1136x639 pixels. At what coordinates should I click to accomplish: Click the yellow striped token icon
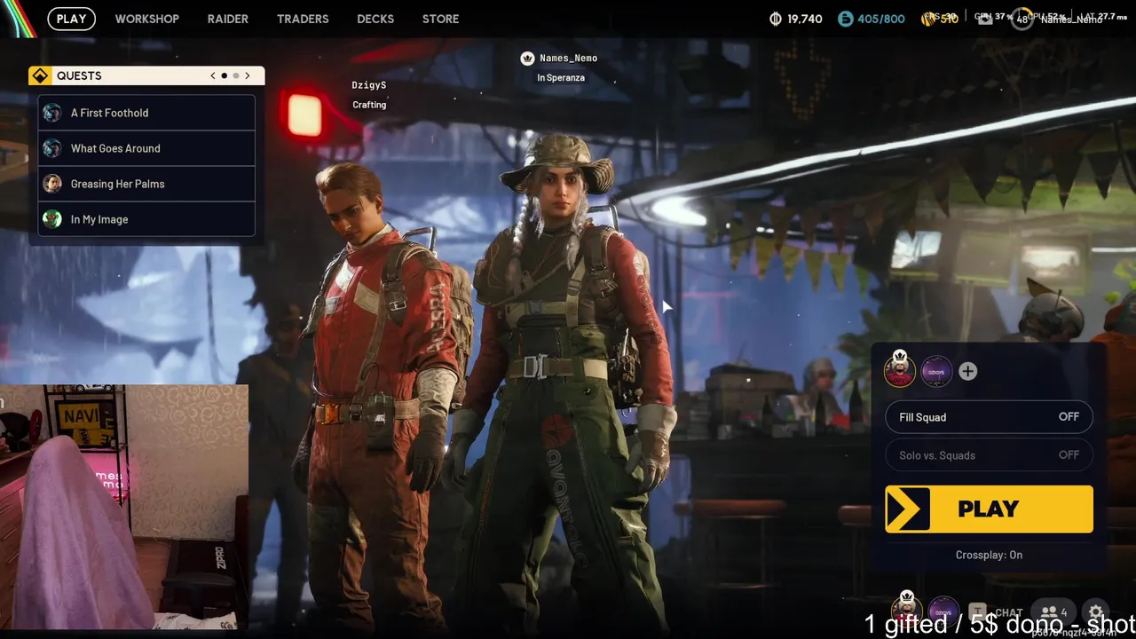tap(930, 18)
